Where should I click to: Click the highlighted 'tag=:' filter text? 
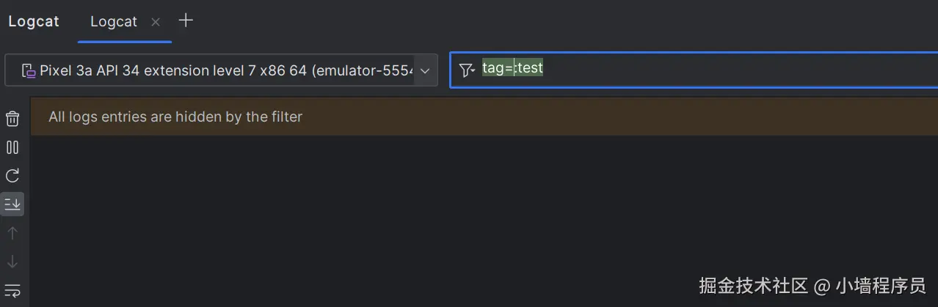[x=497, y=69]
